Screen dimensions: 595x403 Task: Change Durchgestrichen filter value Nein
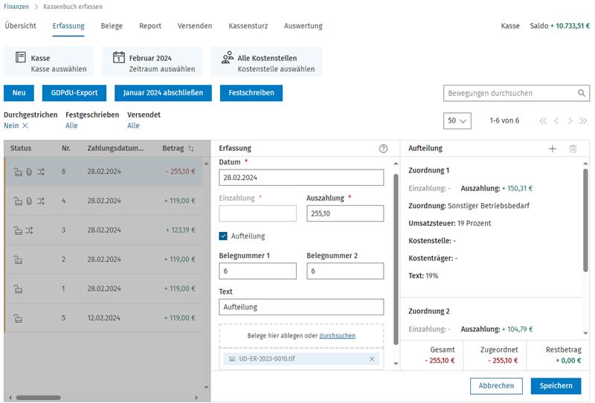(x=11, y=126)
